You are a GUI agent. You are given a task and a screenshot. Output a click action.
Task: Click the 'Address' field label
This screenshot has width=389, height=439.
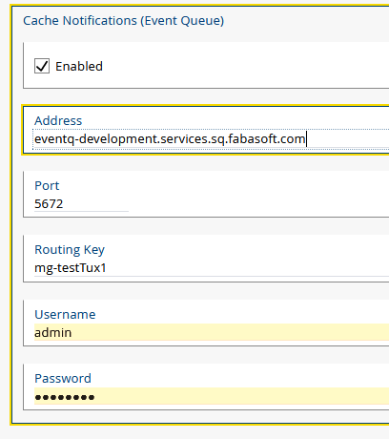pyautogui.click(x=58, y=121)
